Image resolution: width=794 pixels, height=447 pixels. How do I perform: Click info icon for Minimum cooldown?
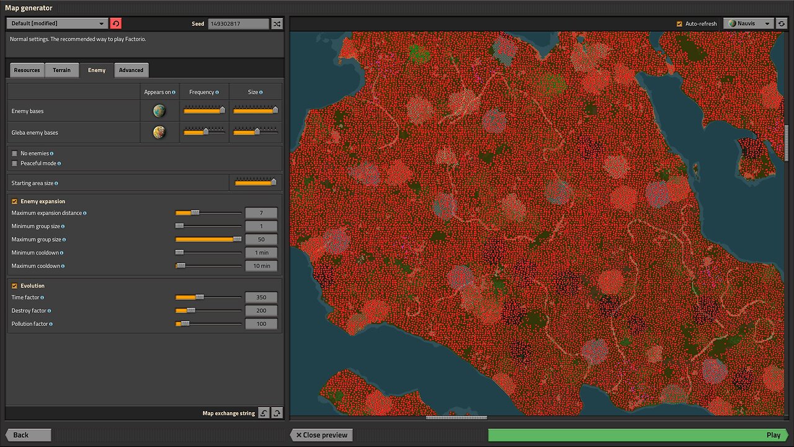[61, 253]
